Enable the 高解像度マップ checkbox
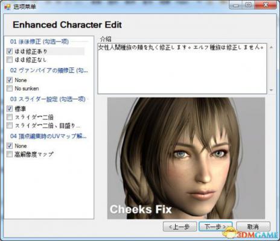The image size is (280, 241). [10, 154]
